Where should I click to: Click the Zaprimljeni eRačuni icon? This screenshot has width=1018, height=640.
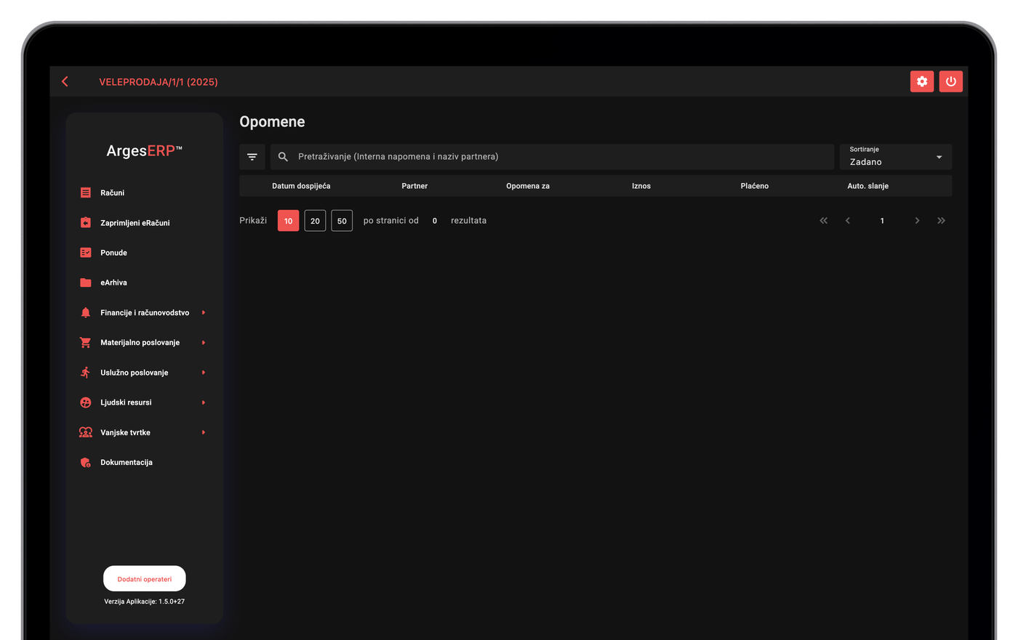pyautogui.click(x=86, y=222)
